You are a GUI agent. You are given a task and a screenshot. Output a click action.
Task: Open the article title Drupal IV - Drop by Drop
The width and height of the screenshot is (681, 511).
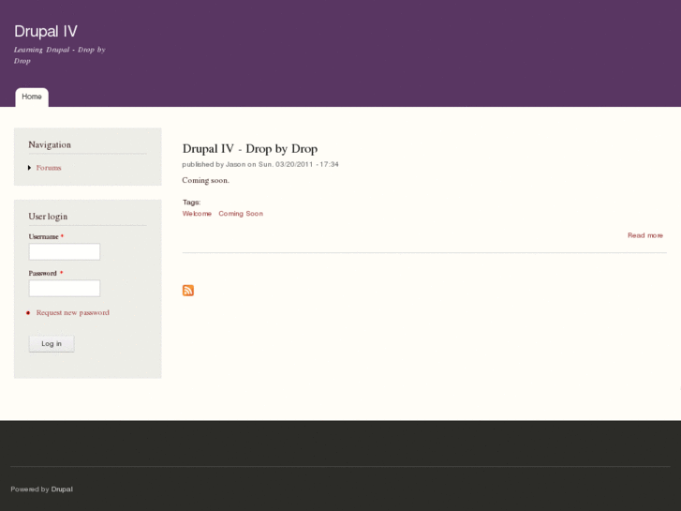(250, 149)
